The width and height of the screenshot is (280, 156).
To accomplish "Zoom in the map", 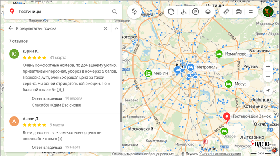I will click(x=268, y=67).
